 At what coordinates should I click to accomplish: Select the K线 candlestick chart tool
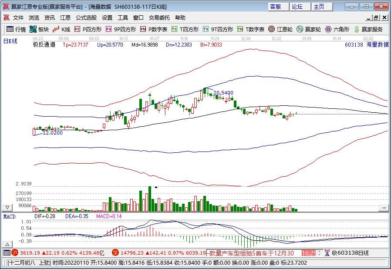[61, 30]
